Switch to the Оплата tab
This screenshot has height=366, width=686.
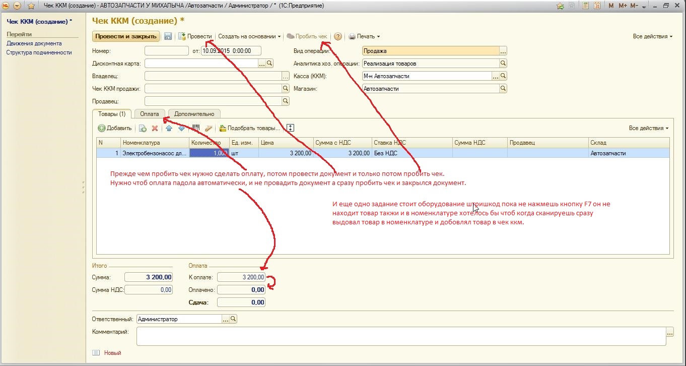(x=150, y=114)
